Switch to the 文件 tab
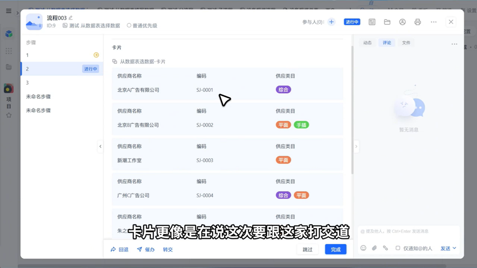 tap(406, 43)
